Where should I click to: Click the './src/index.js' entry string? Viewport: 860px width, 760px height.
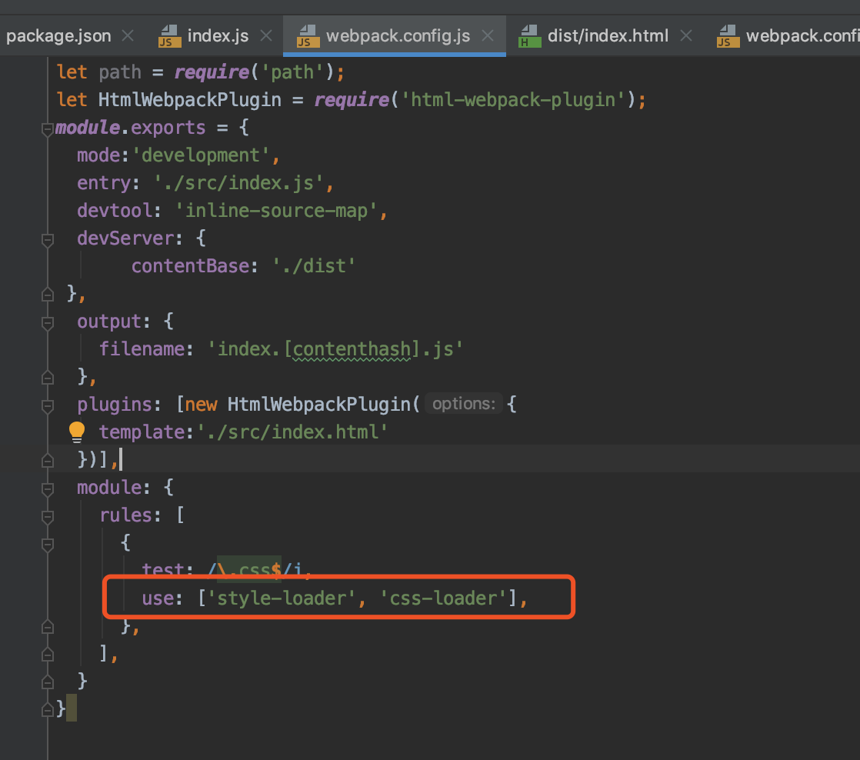pyautogui.click(x=238, y=182)
